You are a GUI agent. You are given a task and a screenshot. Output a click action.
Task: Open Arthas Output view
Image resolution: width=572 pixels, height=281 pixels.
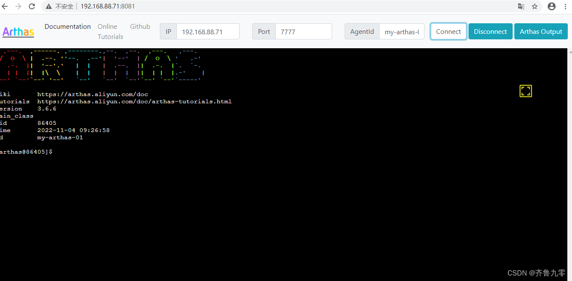pyautogui.click(x=541, y=31)
